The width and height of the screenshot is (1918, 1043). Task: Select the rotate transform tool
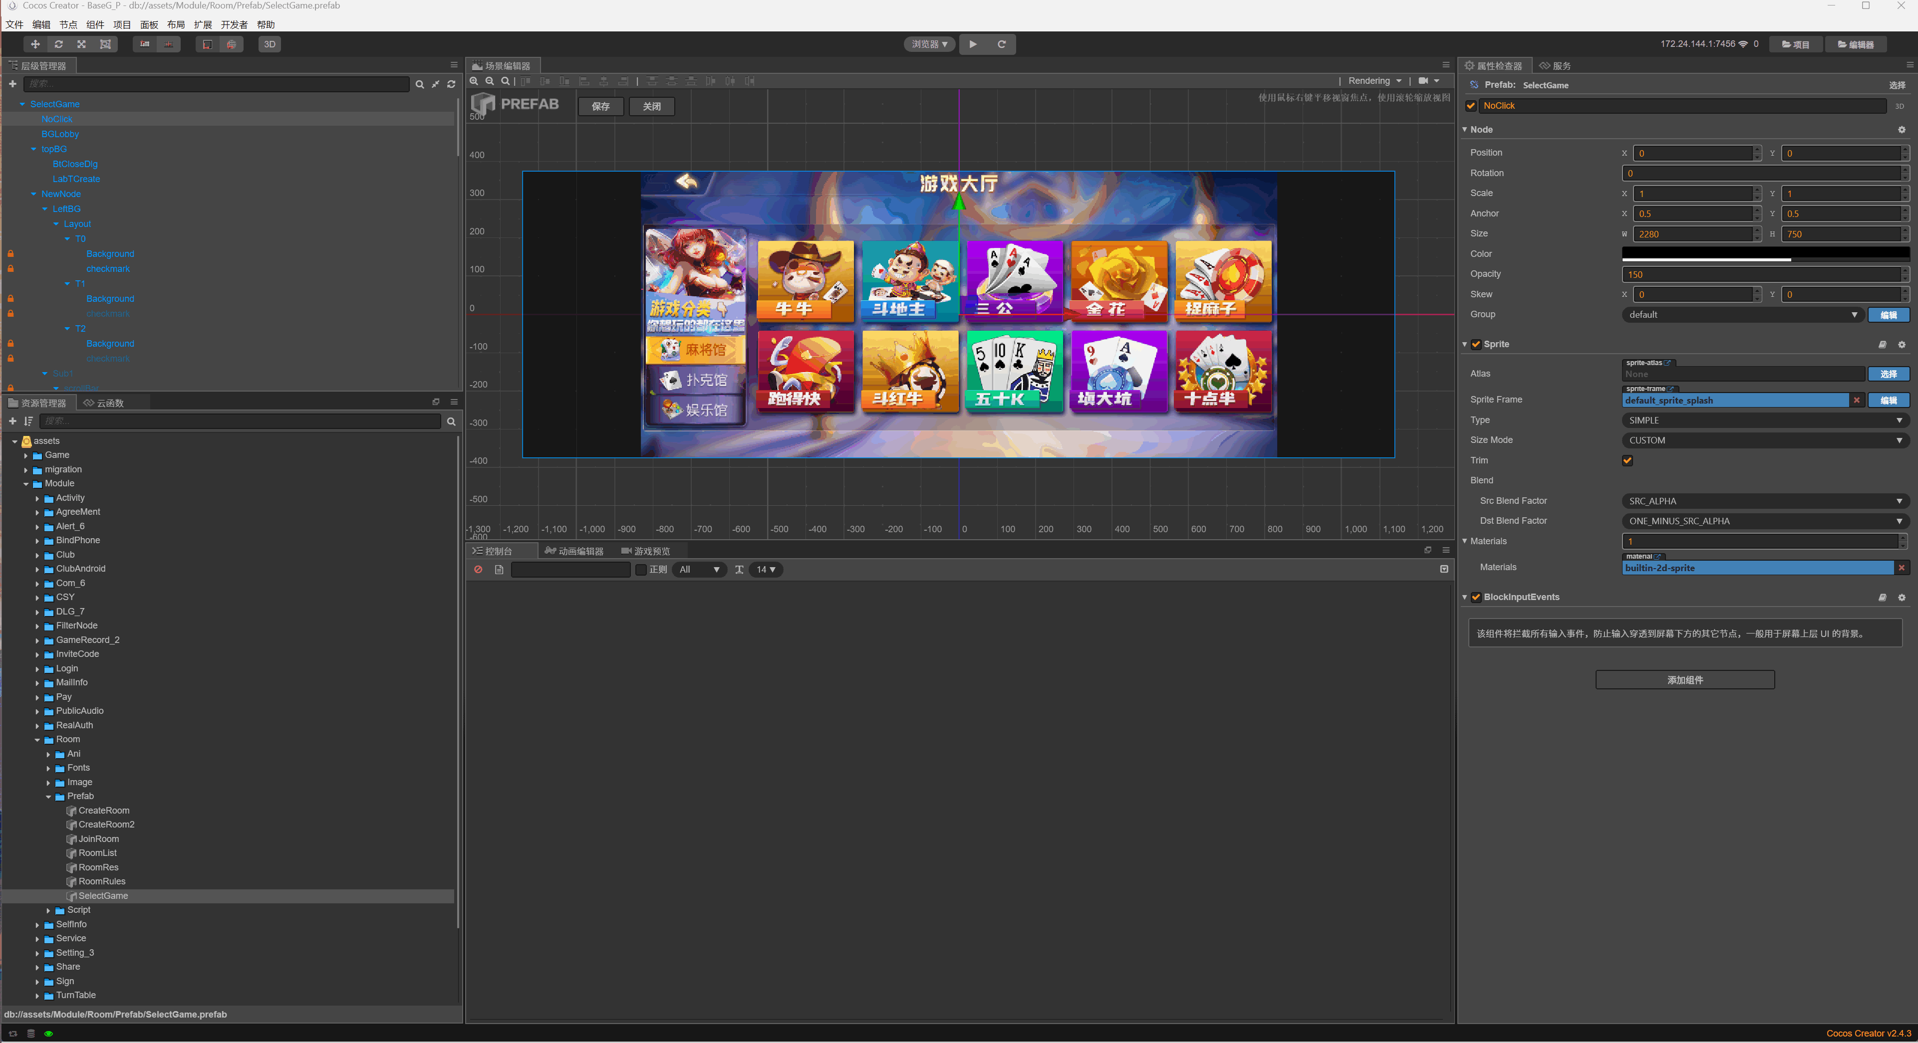click(59, 44)
